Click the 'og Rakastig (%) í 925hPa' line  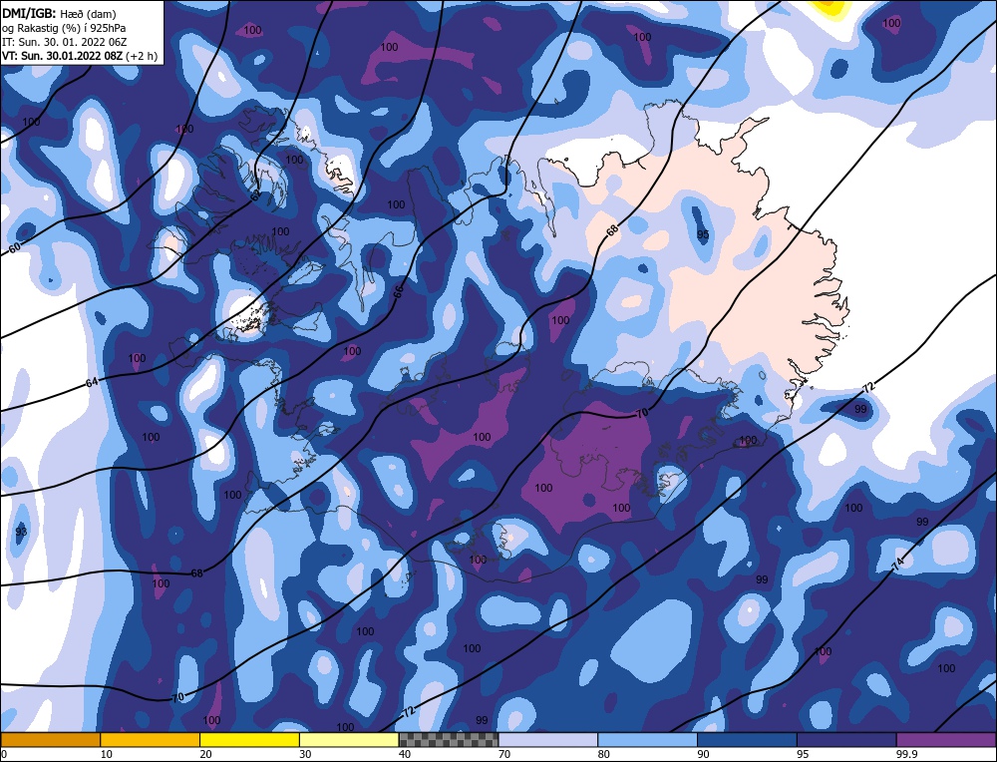(x=64, y=27)
